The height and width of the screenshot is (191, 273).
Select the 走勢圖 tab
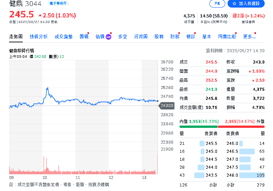point(16,37)
